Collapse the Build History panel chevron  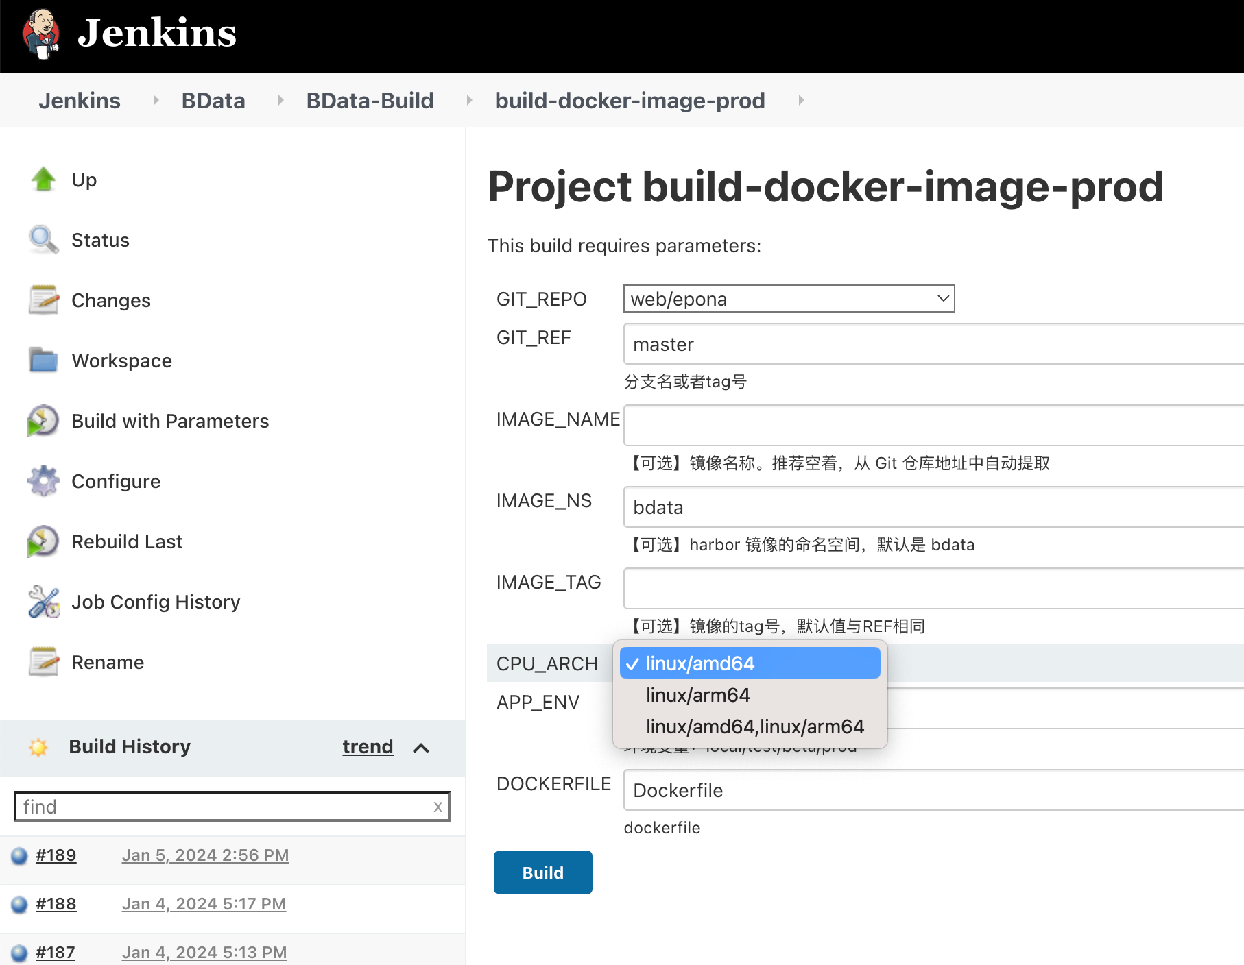(x=421, y=748)
